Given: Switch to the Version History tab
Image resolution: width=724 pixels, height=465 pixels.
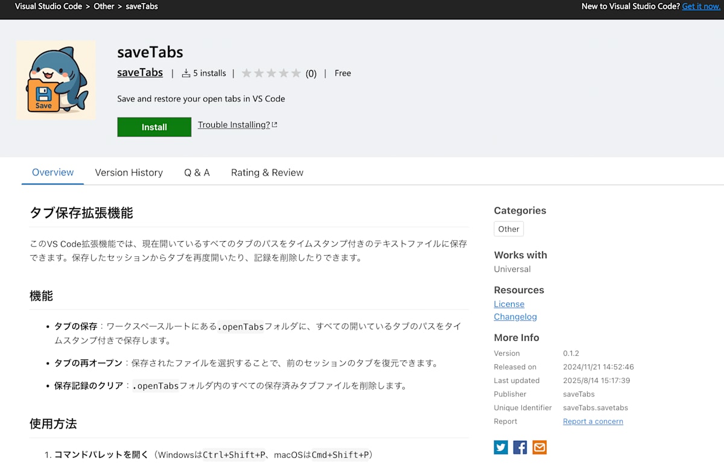Looking at the screenshot, I should click(129, 172).
